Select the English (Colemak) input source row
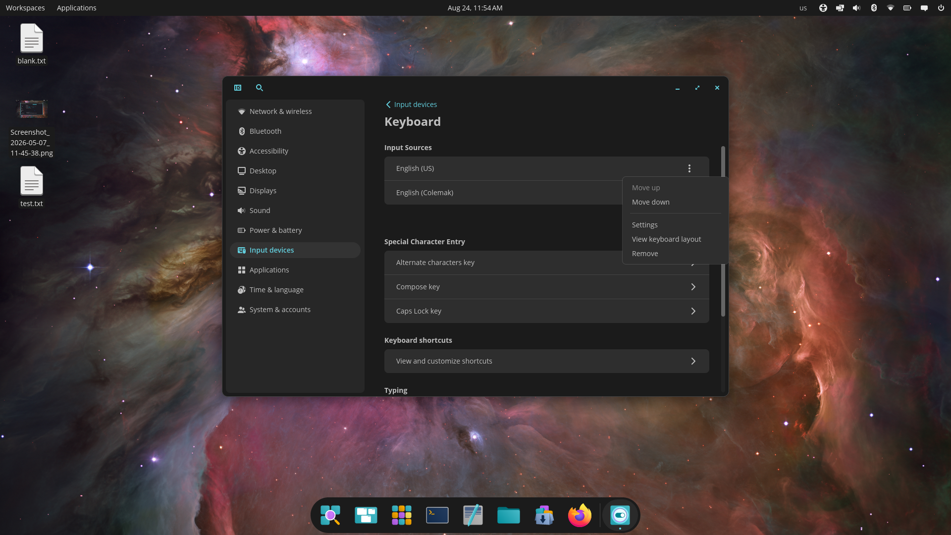Image resolution: width=951 pixels, height=535 pixels. click(503, 193)
